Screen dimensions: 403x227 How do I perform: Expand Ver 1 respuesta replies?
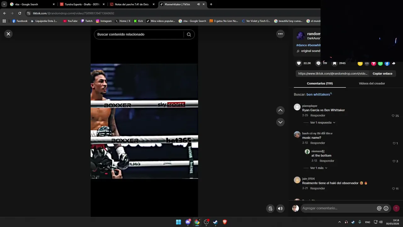coord(323,122)
